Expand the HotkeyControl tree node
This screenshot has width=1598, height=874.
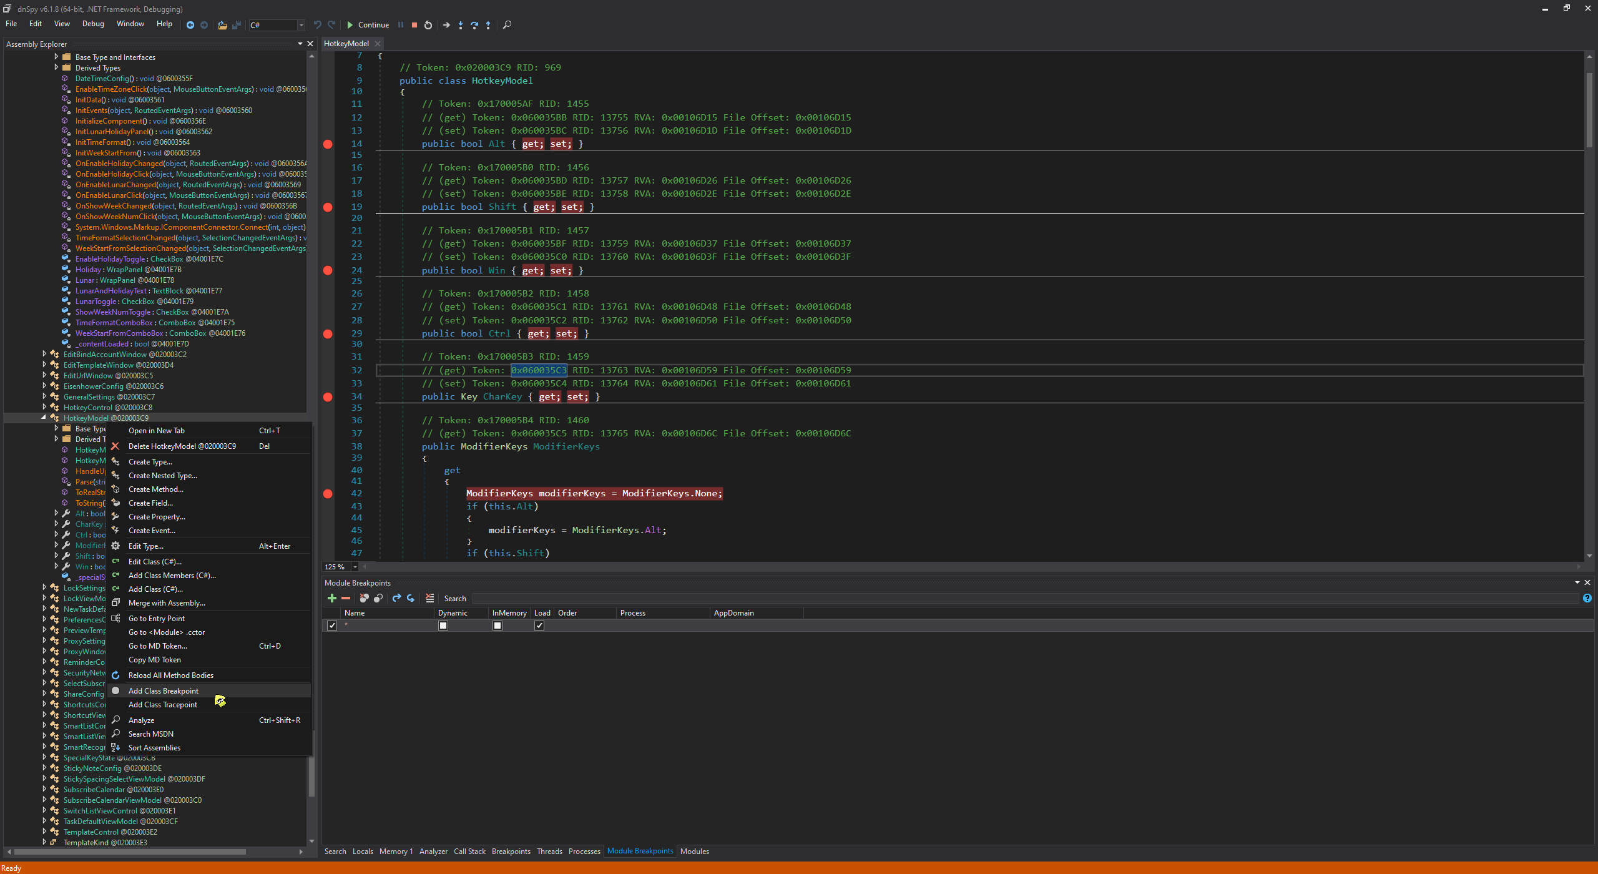coord(44,407)
